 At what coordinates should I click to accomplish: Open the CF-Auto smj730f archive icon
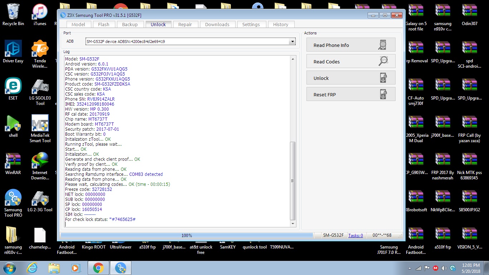[416, 92]
